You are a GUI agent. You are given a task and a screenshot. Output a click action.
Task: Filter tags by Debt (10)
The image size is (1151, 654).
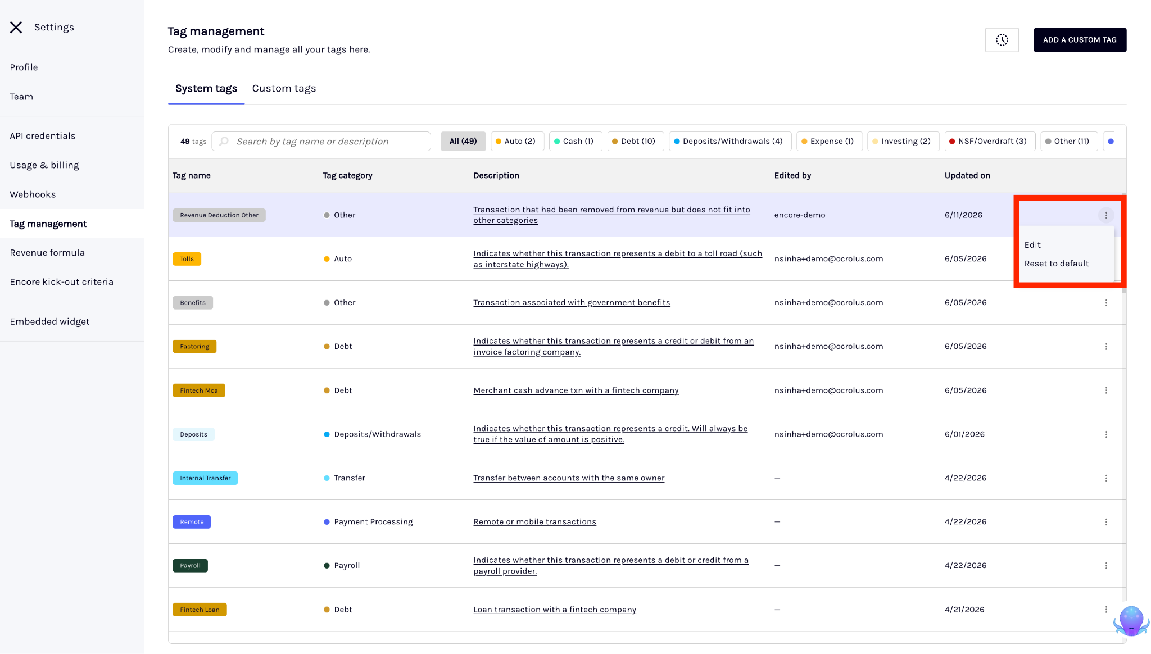coord(636,142)
